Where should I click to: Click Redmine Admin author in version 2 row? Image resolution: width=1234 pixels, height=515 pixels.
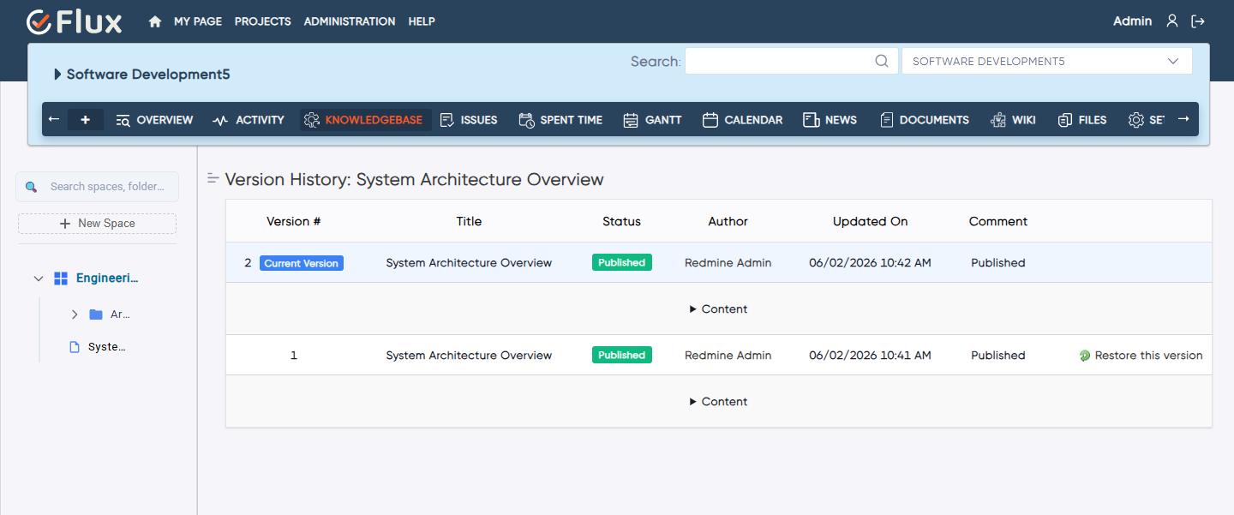728,263
